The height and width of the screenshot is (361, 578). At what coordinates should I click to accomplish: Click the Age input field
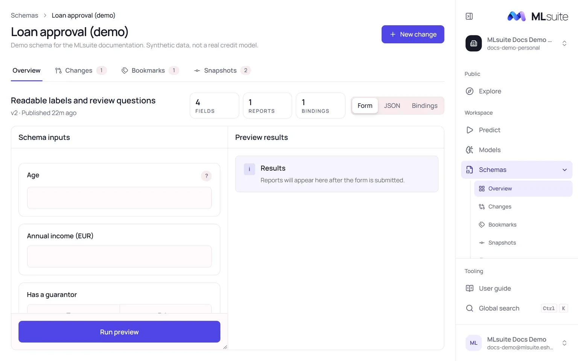click(119, 198)
